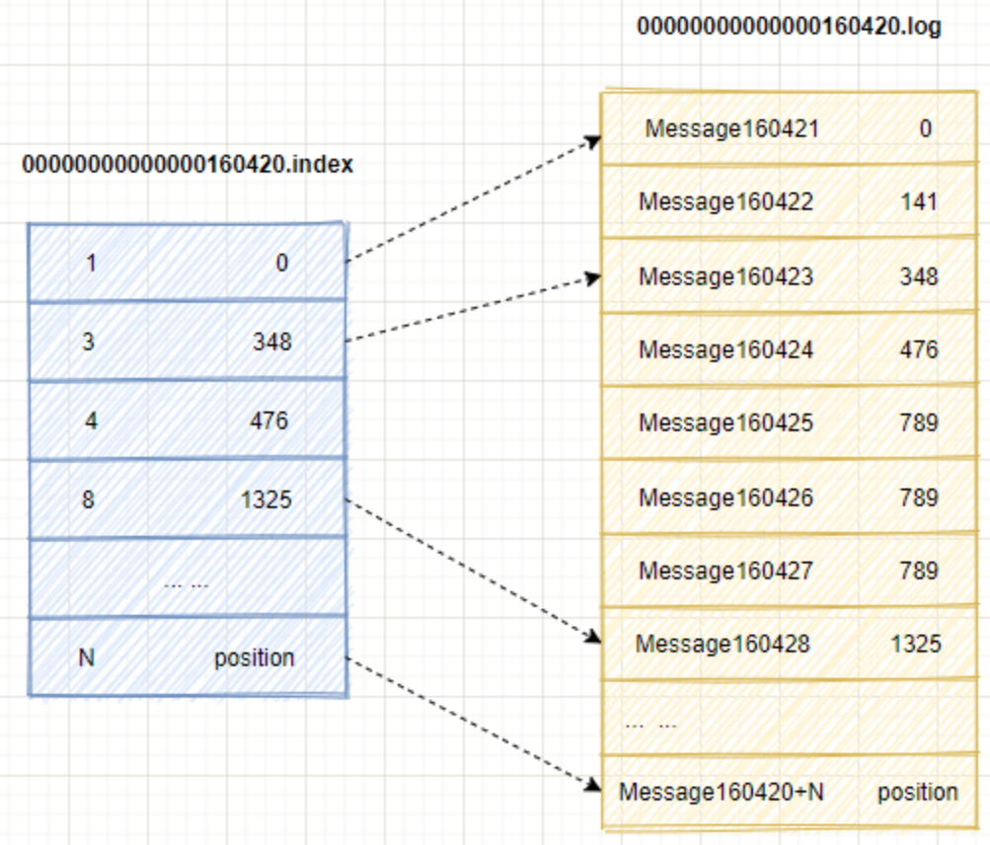This screenshot has width=990, height=845.
Task: Click position 141 in the log
Action: click(x=919, y=202)
